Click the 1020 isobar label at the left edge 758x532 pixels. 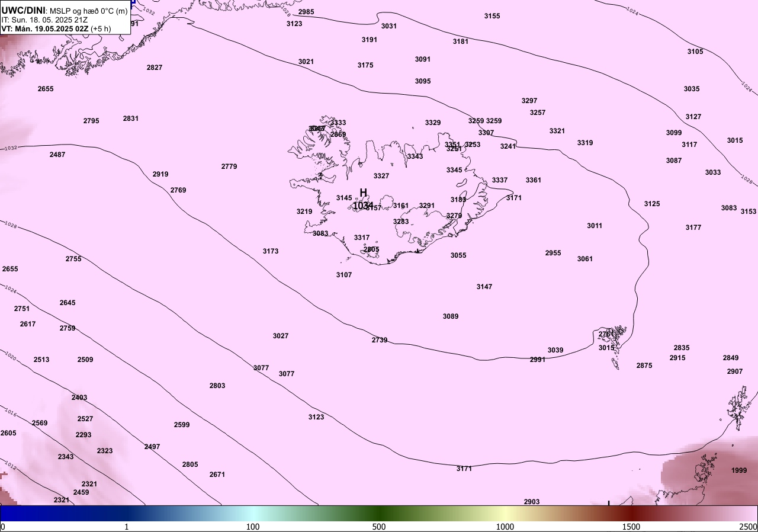point(11,357)
